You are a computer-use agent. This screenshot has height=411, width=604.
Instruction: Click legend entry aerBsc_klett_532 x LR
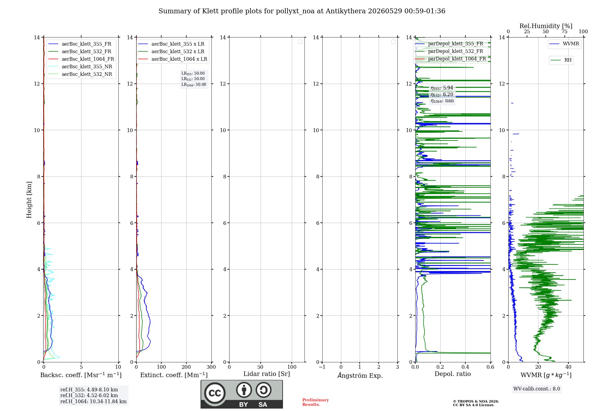[x=172, y=51]
